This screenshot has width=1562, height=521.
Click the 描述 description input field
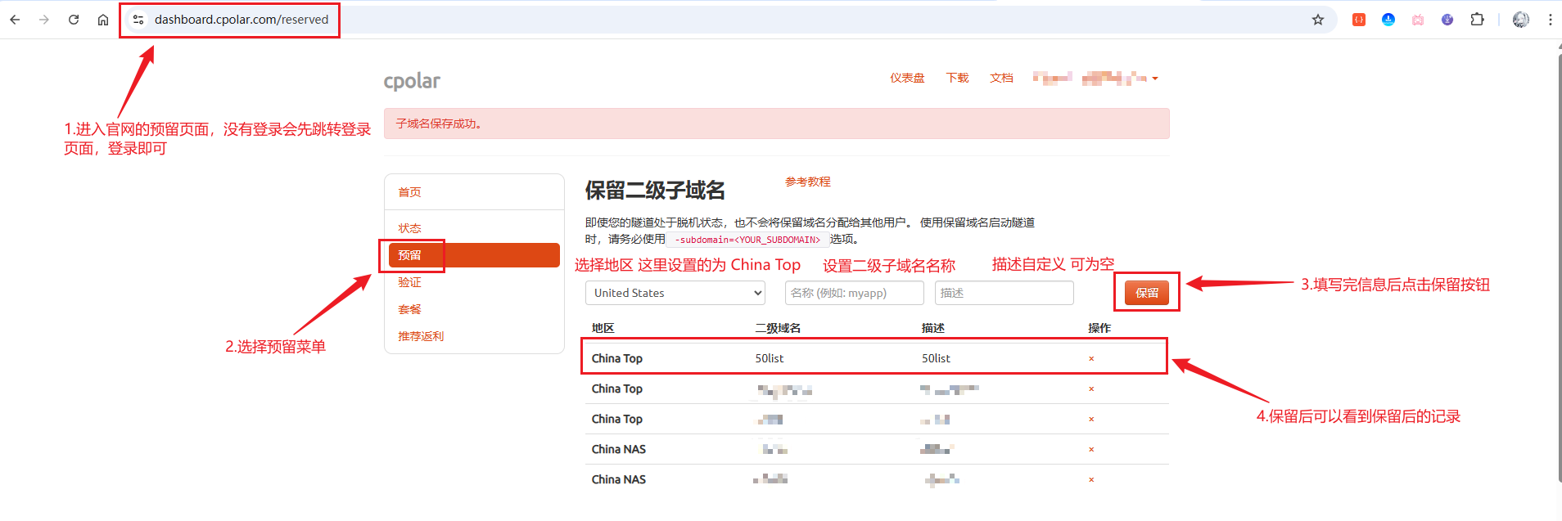(x=1004, y=293)
